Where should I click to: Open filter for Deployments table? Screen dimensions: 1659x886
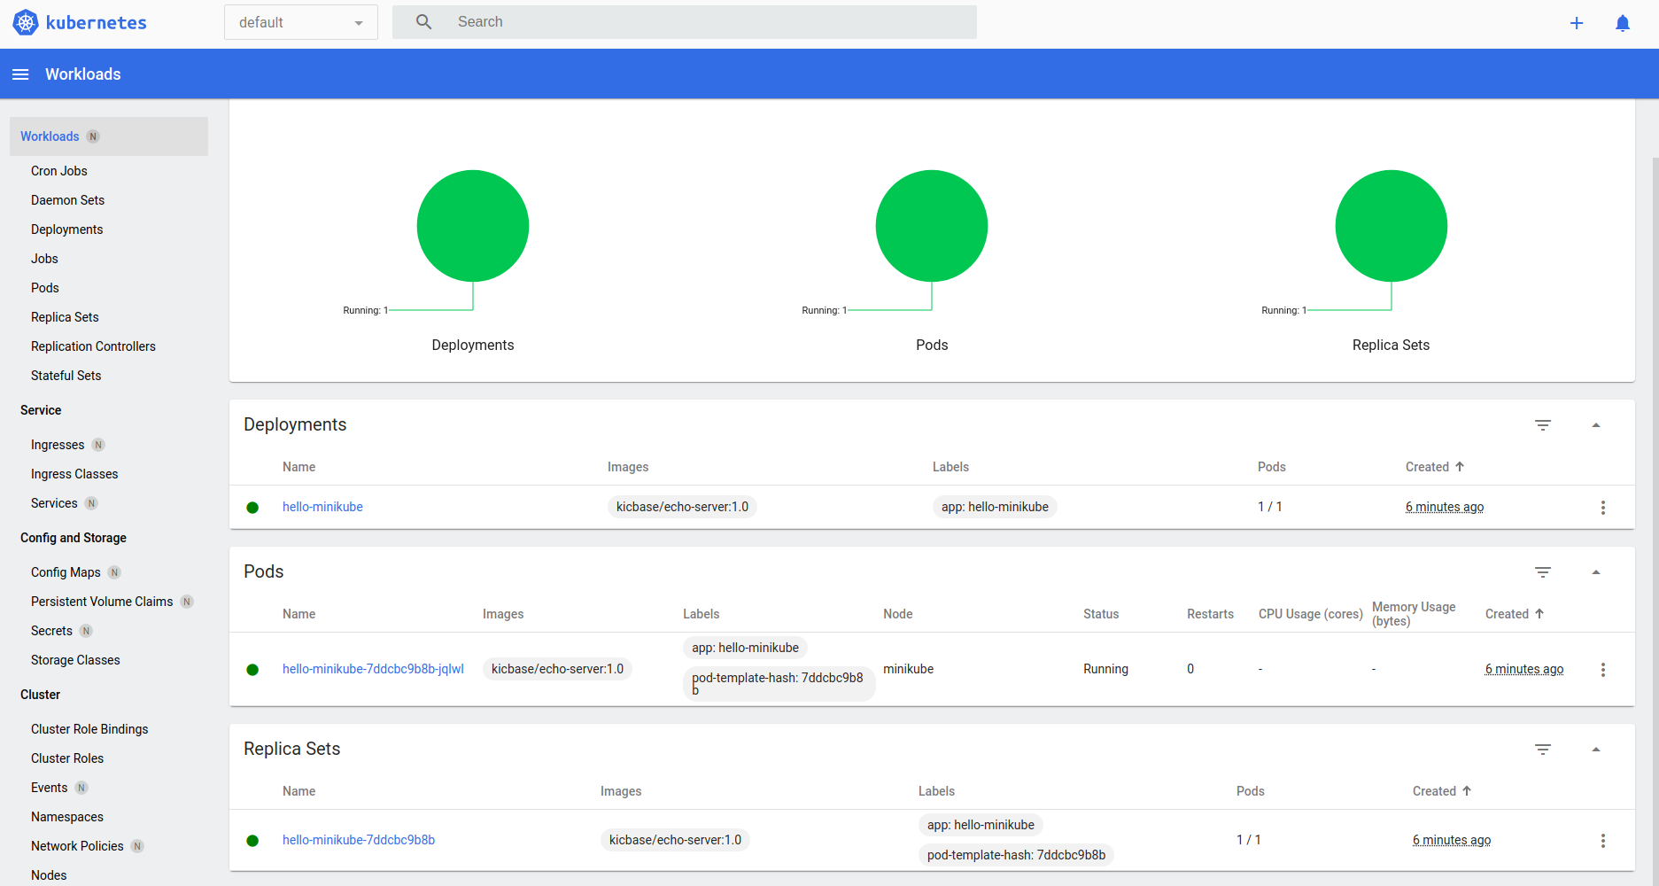click(x=1543, y=425)
